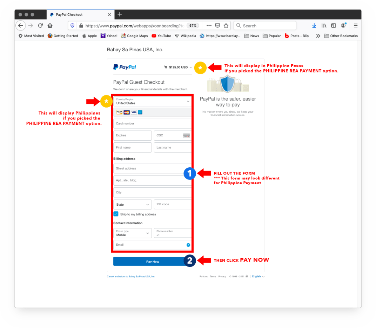Reload the PayPal Checkout page
This screenshot has width=376, height=328.
[40, 25]
